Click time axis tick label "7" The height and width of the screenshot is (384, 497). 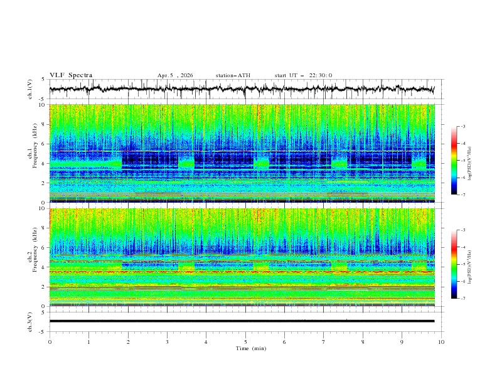[x=323, y=342]
